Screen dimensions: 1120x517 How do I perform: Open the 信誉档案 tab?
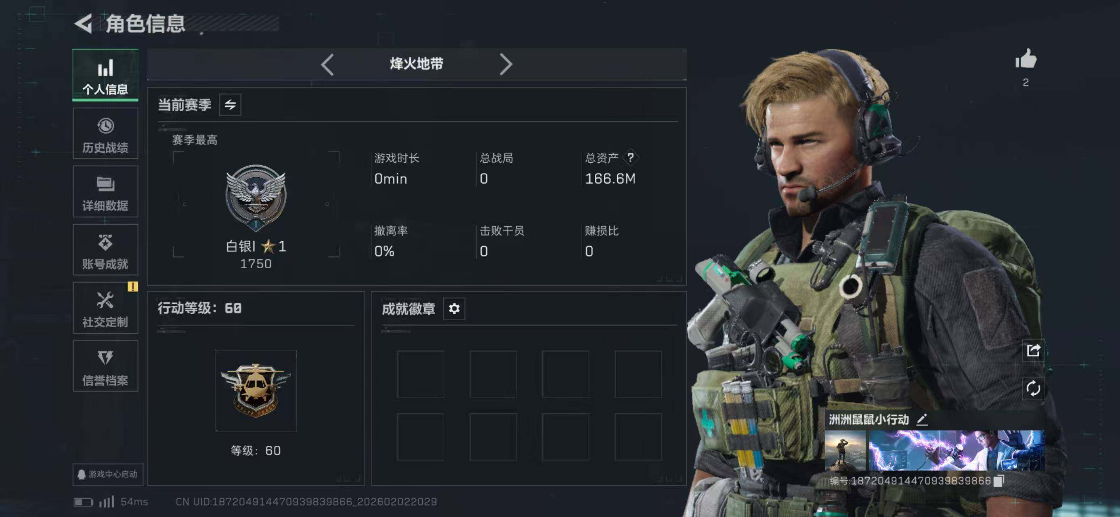pos(105,366)
